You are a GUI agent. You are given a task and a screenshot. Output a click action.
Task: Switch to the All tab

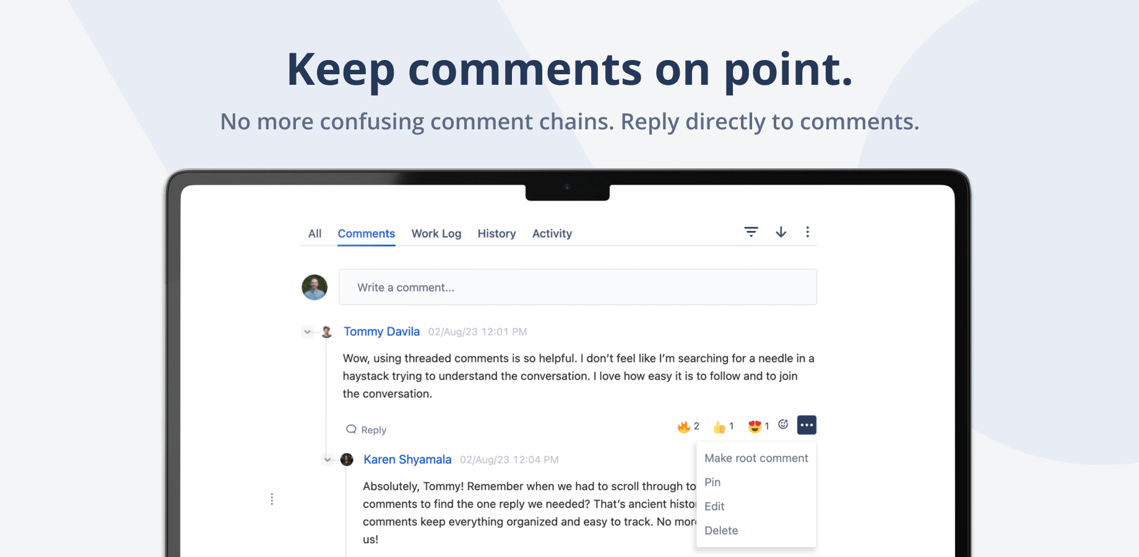pos(314,233)
